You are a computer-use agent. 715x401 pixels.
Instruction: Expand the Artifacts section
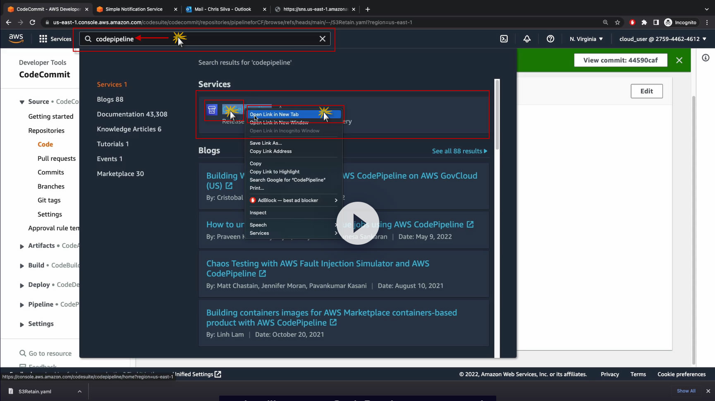coord(22,246)
